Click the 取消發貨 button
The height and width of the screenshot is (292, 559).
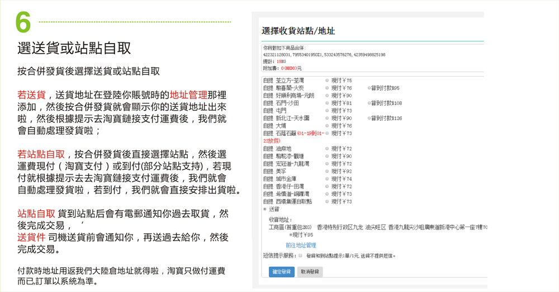[310, 272]
